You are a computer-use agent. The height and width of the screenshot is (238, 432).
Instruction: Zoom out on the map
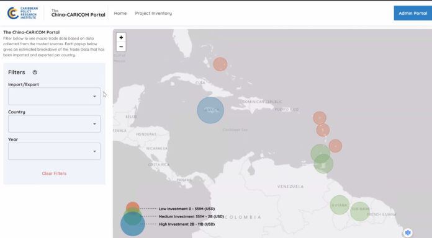coord(121,46)
